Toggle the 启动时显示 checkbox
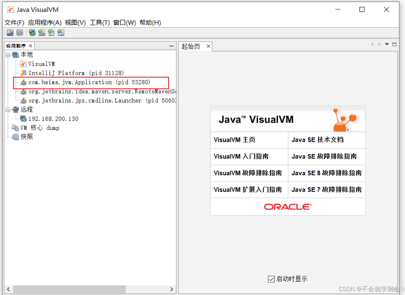This screenshot has height=295, width=405. (x=271, y=279)
